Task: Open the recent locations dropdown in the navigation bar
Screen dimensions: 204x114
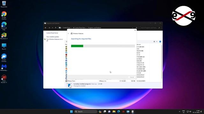Action: [x=52, y=28]
